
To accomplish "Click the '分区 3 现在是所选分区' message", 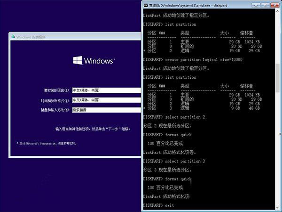I will coord(167,170).
